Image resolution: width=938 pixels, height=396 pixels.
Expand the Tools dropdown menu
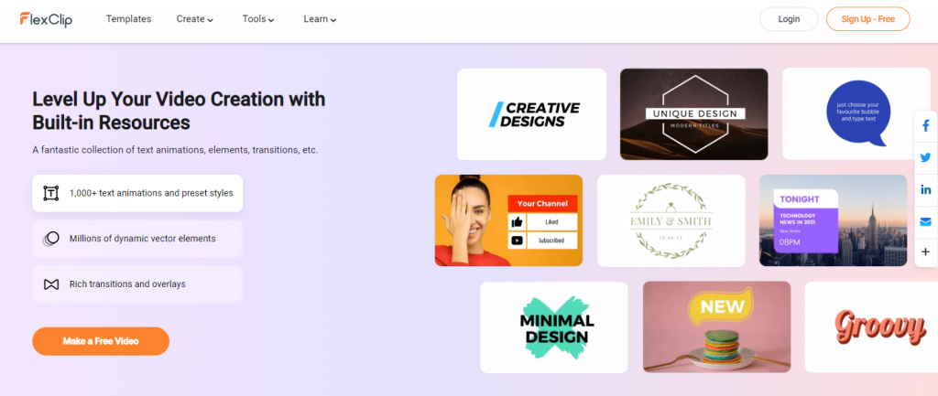click(x=257, y=19)
